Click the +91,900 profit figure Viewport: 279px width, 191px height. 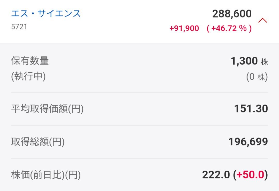pos(184,28)
